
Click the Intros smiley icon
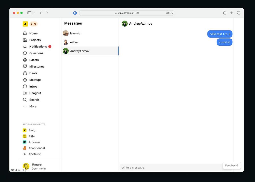(x=25, y=86)
